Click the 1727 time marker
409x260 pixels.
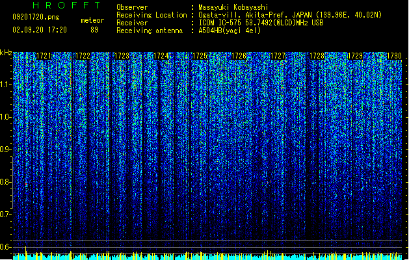[x=278, y=56]
